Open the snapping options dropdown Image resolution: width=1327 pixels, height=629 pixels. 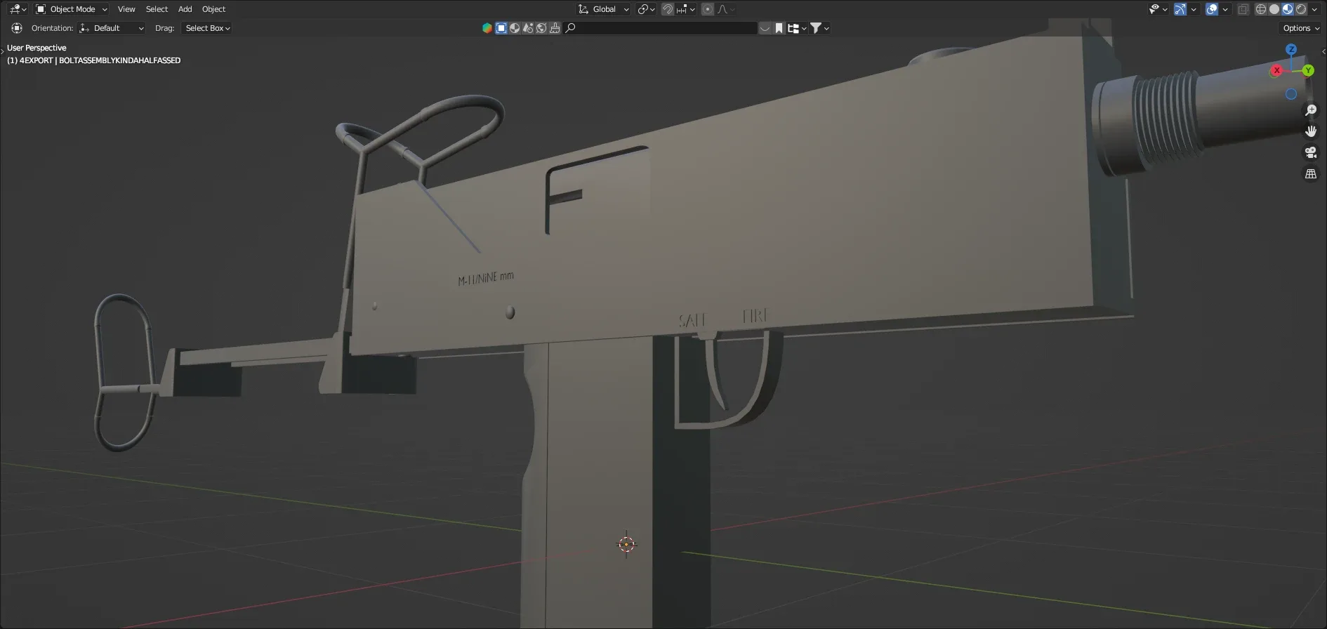point(686,9)
